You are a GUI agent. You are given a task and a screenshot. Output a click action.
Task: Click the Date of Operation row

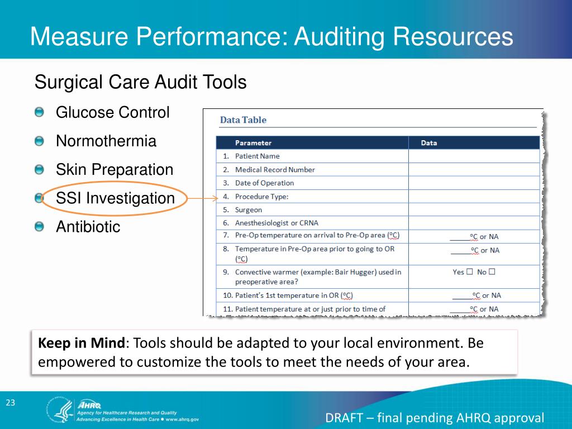(378, 183)
